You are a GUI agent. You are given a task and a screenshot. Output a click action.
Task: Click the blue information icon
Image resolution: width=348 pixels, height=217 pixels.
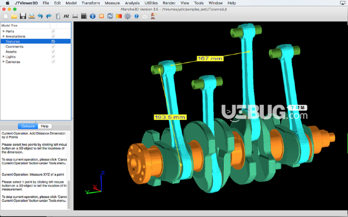coord(93,16)
